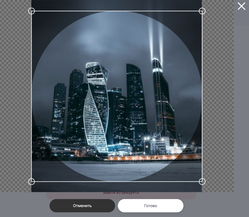The height and width of the screenshot is (217, 249).
Task: Click the top-right crop handle
Action: click(x=202, y=11)
